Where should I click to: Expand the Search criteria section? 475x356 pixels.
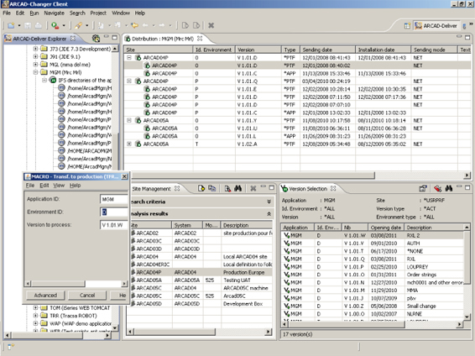(269, 202)
